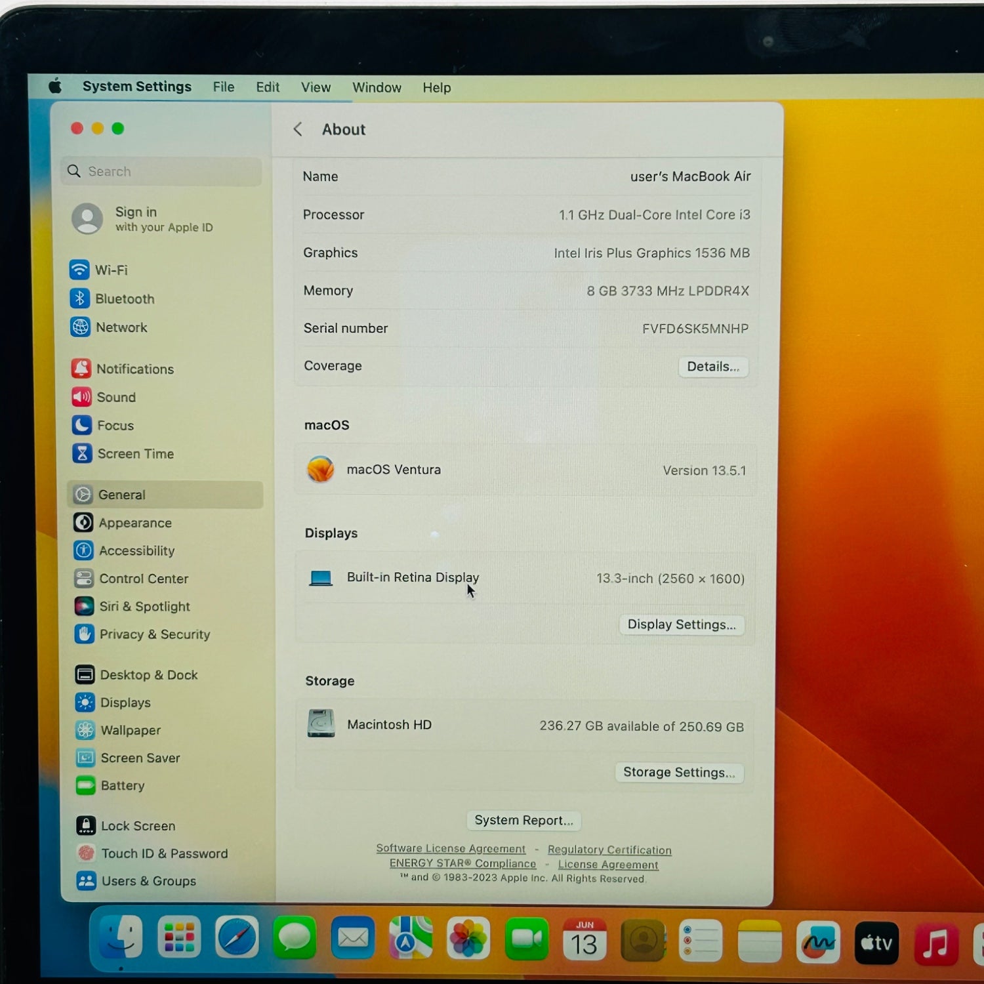Open the View menu
Screen dimensions: 984x984
(316, 87)
